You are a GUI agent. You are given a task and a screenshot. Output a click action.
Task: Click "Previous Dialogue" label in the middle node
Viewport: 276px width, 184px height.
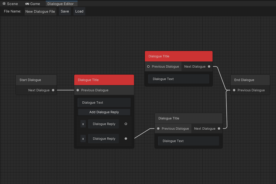click(x=95, y=90)
